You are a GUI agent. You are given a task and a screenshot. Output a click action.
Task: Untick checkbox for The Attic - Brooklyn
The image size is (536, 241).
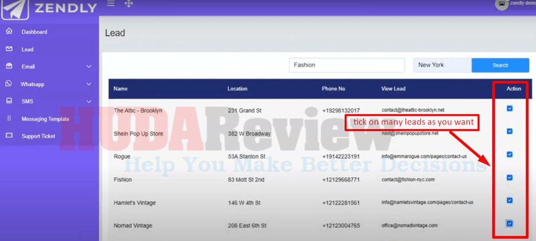(x=509, y=109)
